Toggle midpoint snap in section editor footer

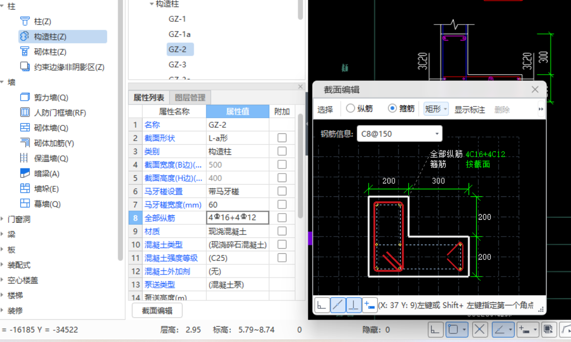(338, 305)
